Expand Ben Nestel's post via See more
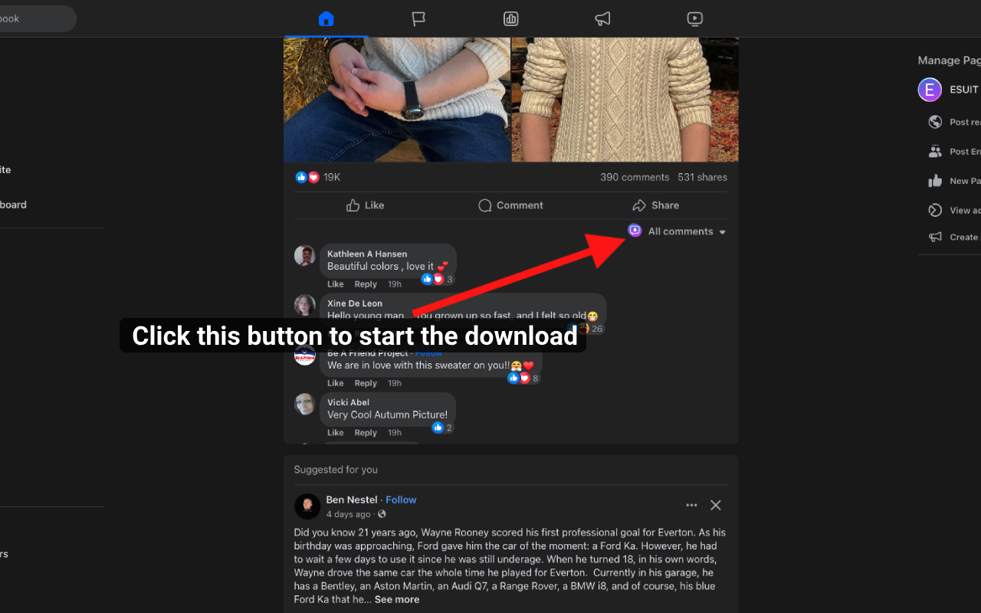 [x=397, y=599]
